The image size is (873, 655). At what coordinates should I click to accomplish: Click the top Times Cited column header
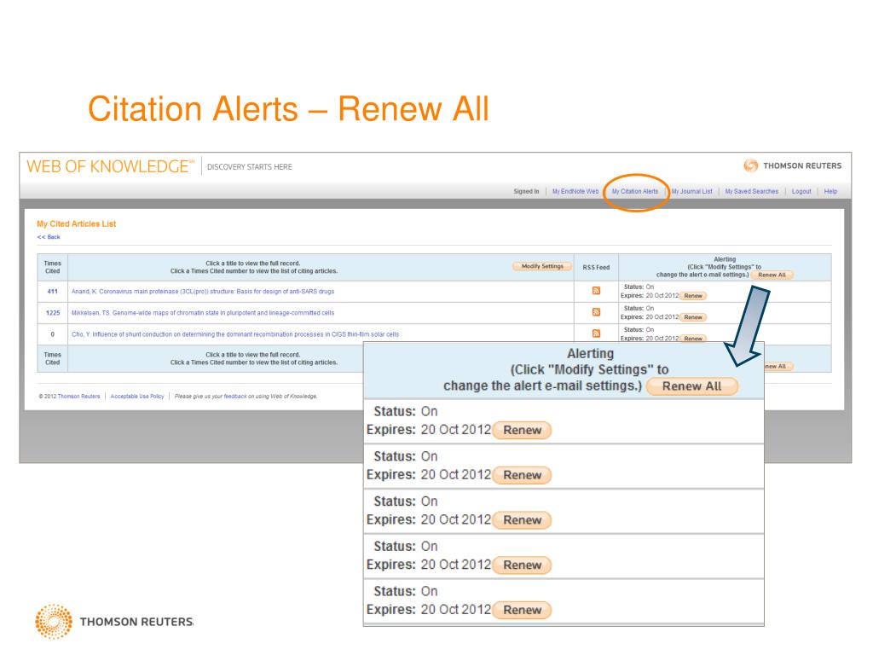click(52, 267)
